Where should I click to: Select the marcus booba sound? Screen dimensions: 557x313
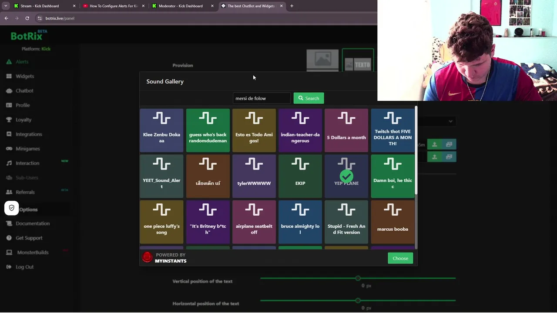393,222
